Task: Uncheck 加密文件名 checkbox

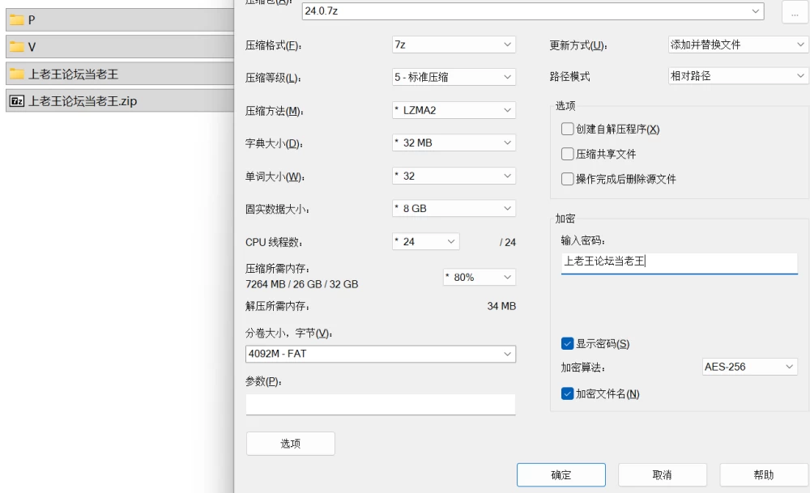Action: click(567, 393)
